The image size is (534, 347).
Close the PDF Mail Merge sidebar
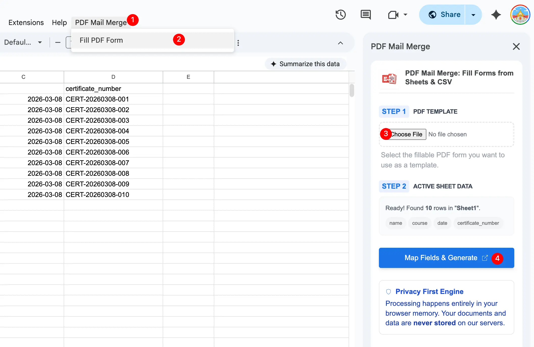pyautogui.click(x=516, y=46)
